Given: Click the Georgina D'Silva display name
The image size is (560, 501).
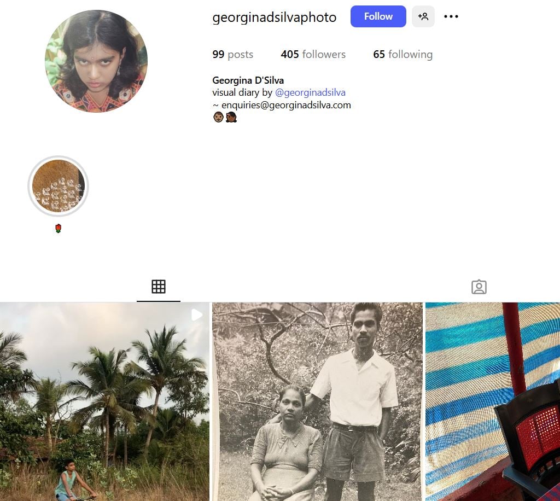Looking at the screenshot, I should click(x=248, y=80).
